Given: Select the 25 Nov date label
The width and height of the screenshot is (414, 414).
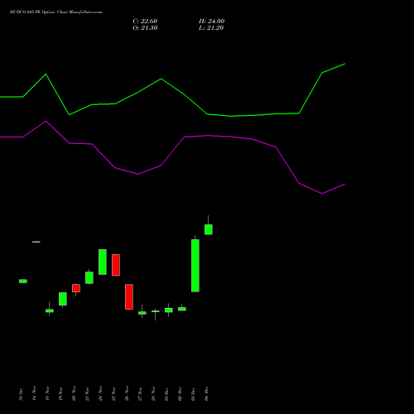Looking at the screenshot, I should tap(113, 393).
